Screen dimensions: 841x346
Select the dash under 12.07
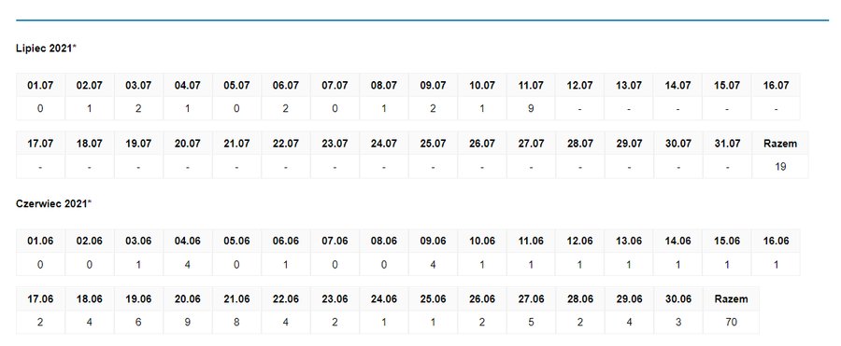point(579,109)
